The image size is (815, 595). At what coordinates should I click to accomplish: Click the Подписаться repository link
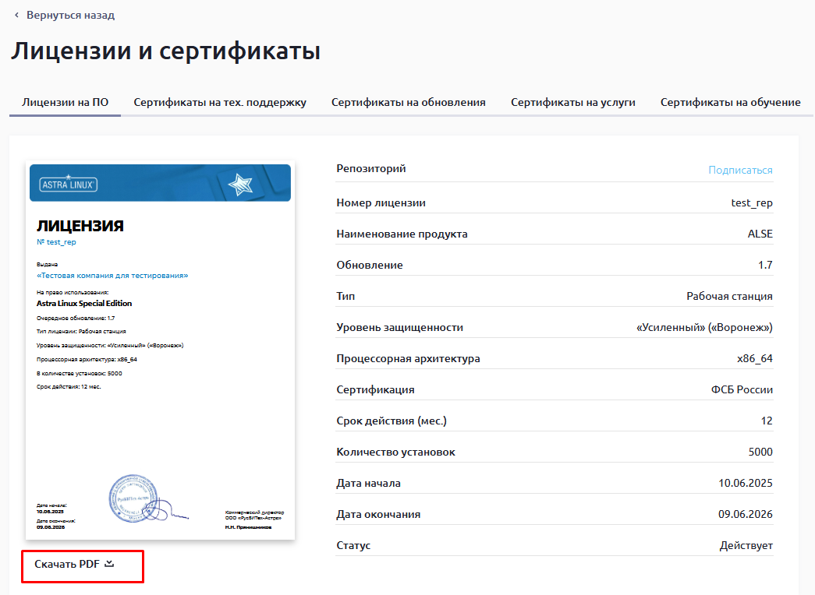coord(740,170)
